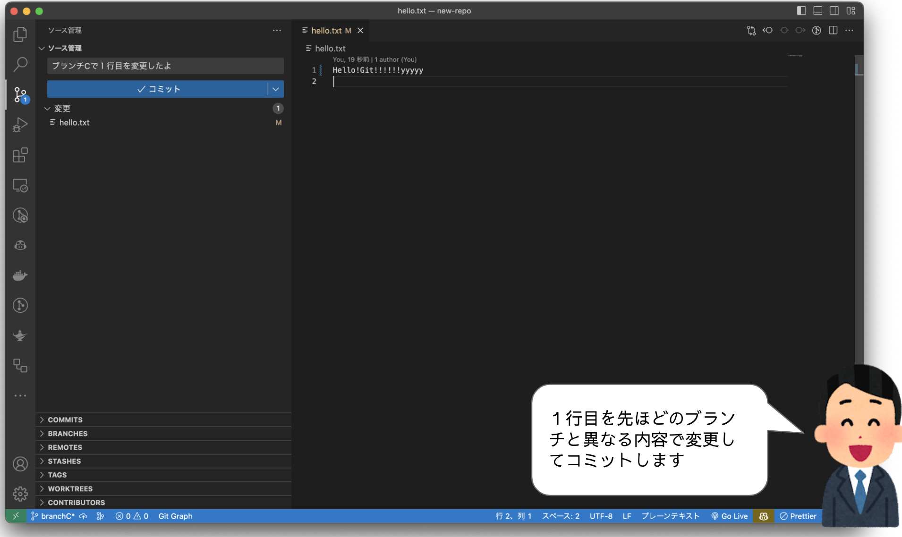Expand the COMMITS section
Image resolution: width=902 pixels, height=537 pixels.
(65, 420)
